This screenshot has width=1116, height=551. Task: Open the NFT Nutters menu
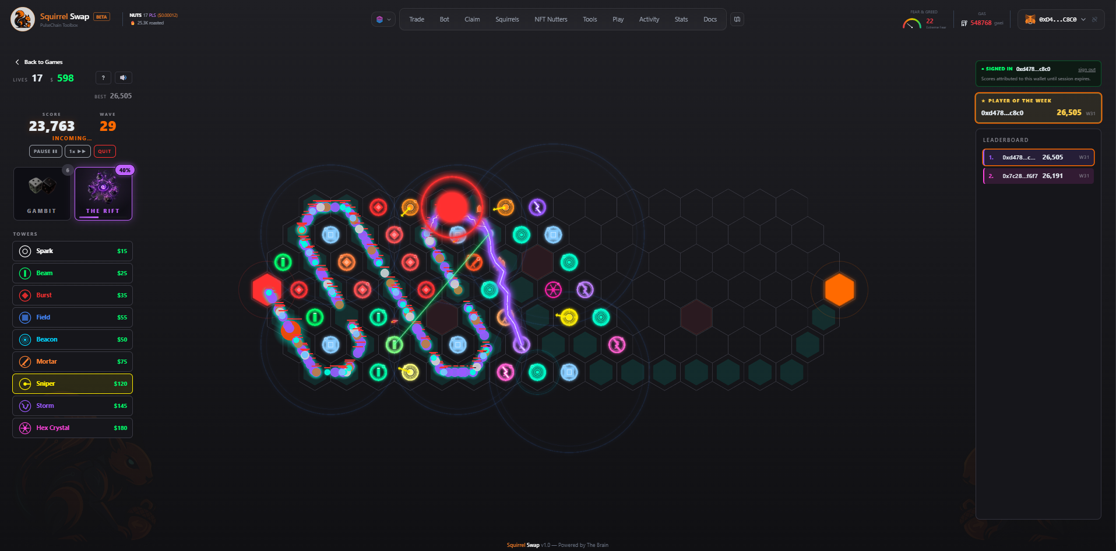[x=551, y=19]
